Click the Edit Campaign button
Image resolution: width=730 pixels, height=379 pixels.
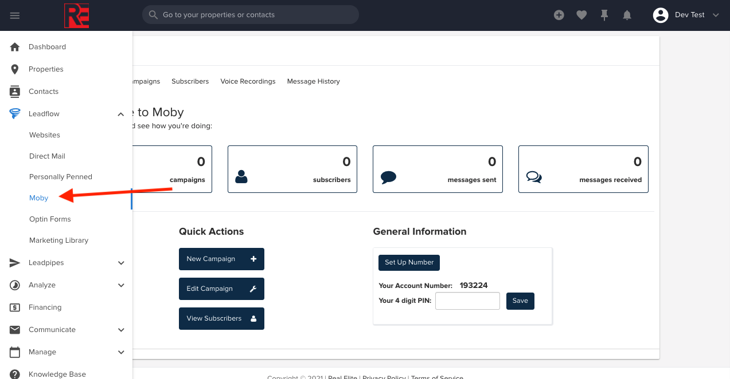click(221, 289)
